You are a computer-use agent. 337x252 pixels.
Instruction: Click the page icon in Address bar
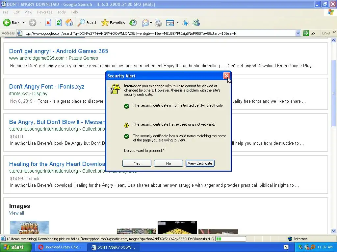click(19, 33)
